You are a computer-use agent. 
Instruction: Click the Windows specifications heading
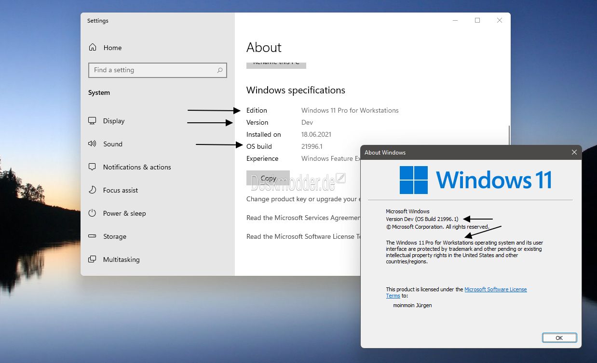click(296, 90)
